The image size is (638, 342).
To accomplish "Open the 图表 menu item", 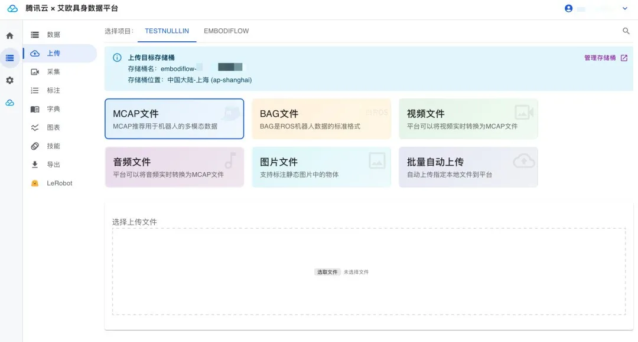I will [x=60, y=127].
